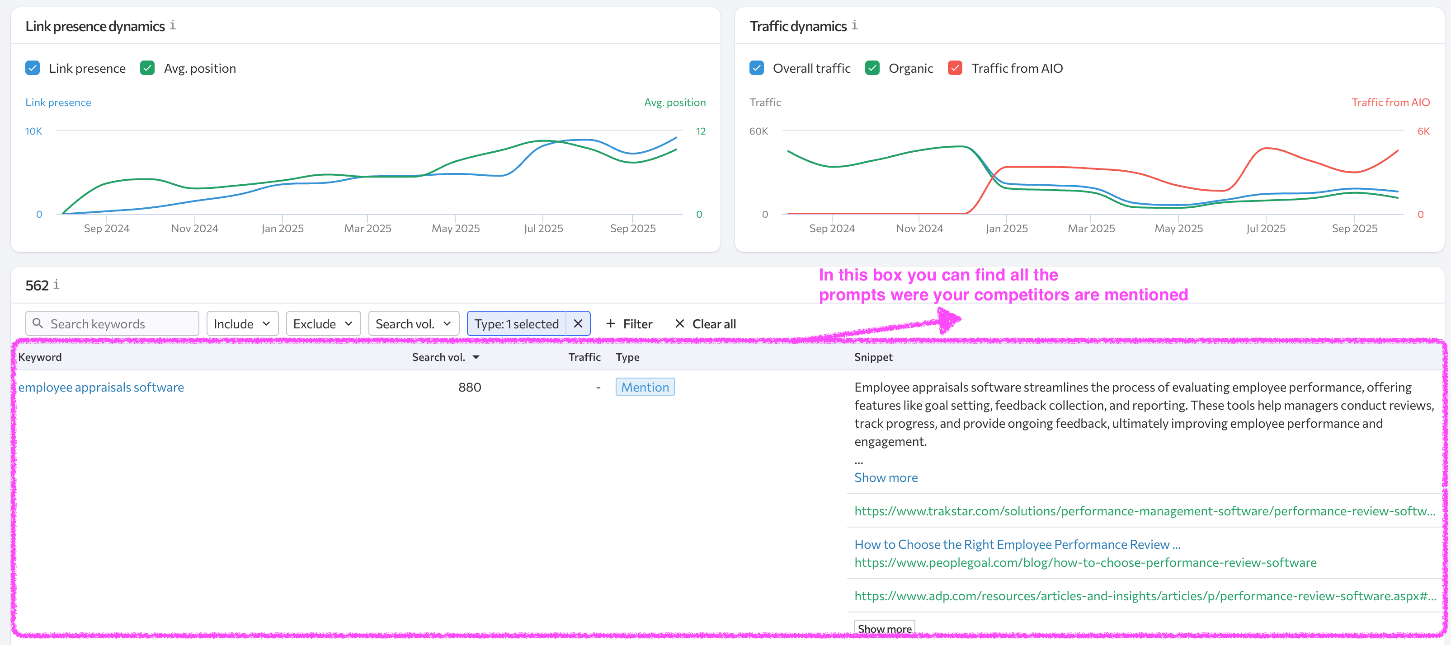Open the Include dropdown
1451x645 pixels.
(242, 323)
